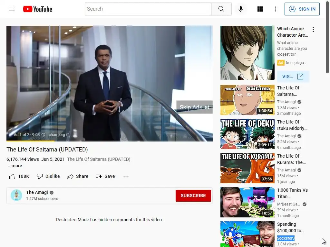
Task: Save video to playlist
Action: 105,176
